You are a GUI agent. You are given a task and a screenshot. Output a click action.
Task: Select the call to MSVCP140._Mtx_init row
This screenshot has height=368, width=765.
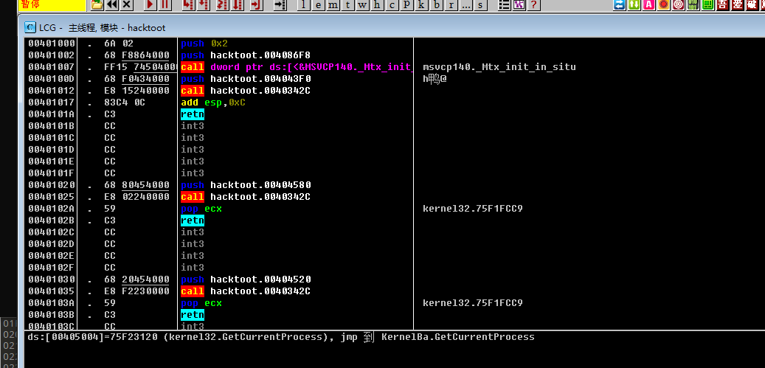point(297,67)
